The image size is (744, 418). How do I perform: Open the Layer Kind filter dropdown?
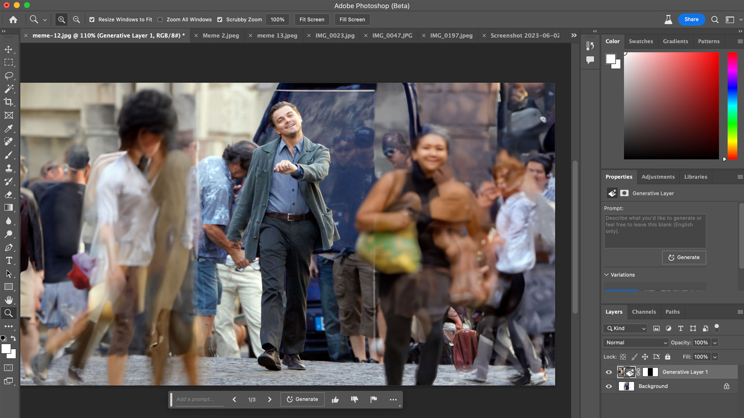tap(625, 328)
